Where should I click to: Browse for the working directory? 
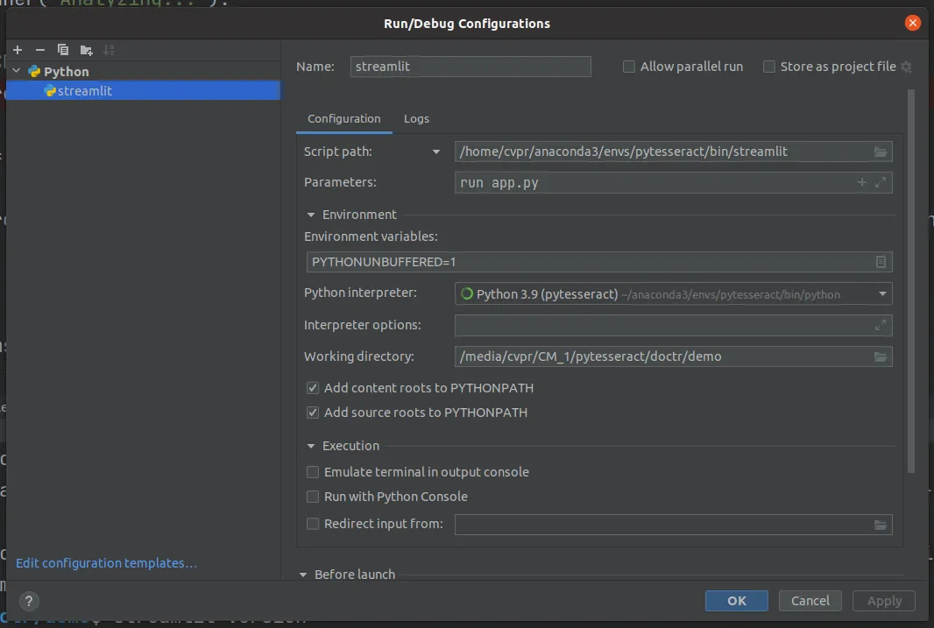pyautogui.click(x=880, y=356)
